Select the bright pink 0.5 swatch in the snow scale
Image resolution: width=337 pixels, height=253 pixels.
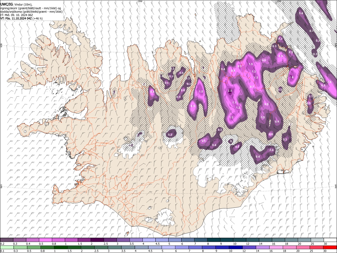pos(45,240)
